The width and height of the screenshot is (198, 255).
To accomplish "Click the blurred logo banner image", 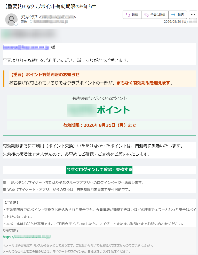I will pyautogui.click(x=31, y=35).
